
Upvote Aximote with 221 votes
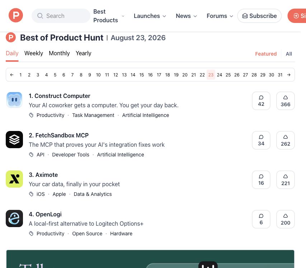coord(286,180)
